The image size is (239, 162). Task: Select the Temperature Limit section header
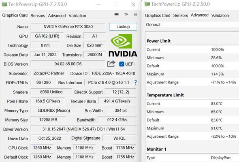pyautogui.click(x=165, y=95)
